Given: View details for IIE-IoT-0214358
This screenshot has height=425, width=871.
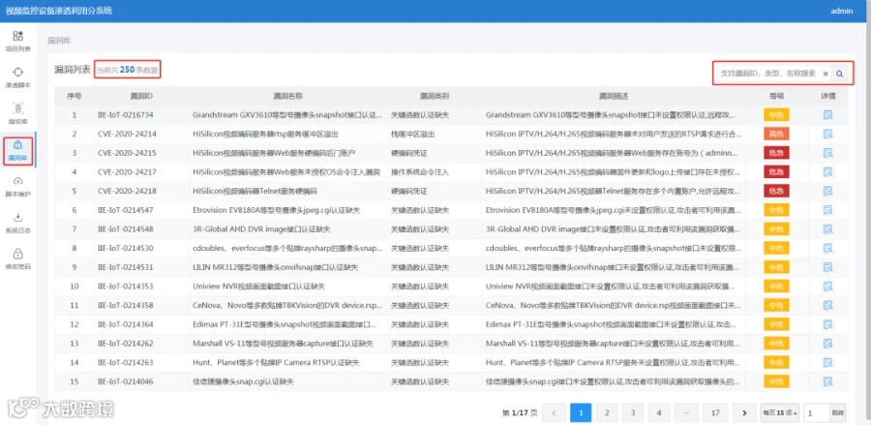Looking at the screenshot, I should pos(827,306).
